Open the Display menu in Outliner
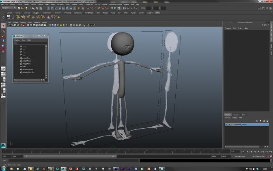Image resolution: width=273 pixels, height=171 pixels. pyautogui.click(x=17, y=40)
